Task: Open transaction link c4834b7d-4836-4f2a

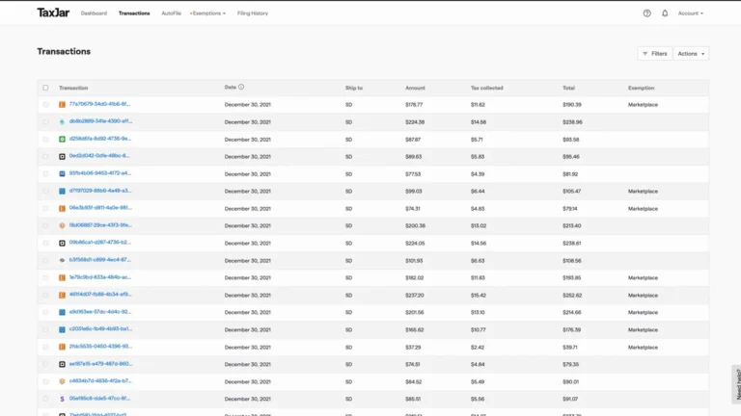Action: (x=100, y=381)
